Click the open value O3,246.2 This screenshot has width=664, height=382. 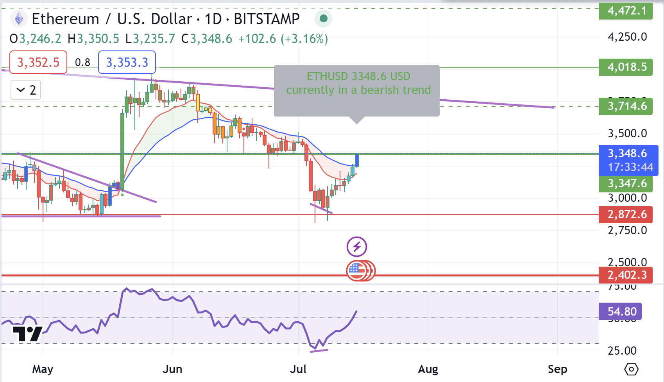(35, 39)
